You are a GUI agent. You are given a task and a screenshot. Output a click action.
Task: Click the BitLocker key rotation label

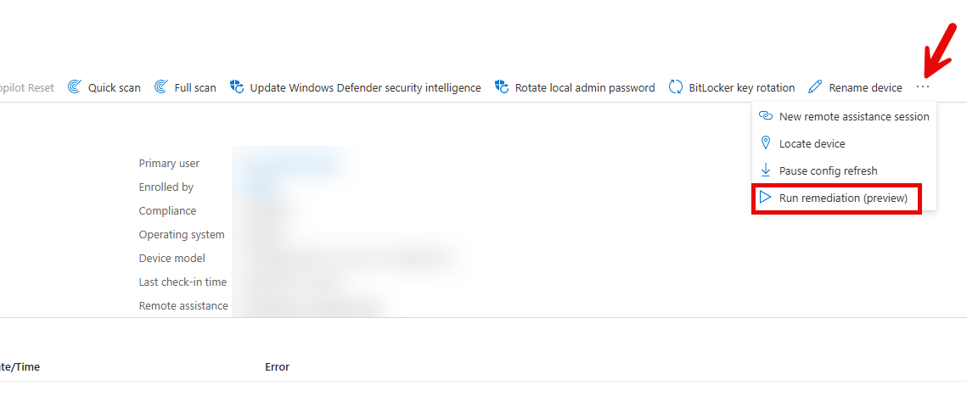coord(741,87)
